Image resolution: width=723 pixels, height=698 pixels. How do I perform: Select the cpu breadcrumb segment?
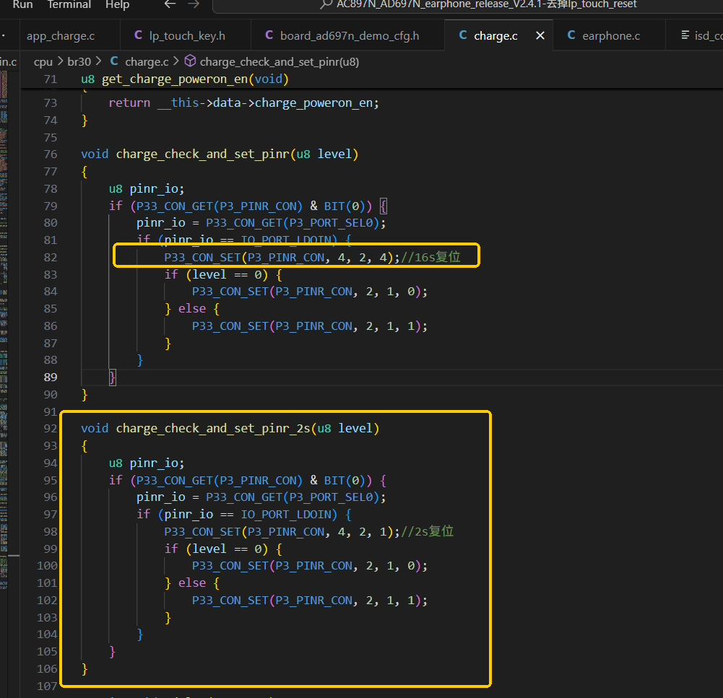click(43, 62)
